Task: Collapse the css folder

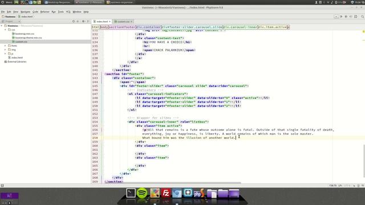Action: pyautogui.click(x=5, y=30)
